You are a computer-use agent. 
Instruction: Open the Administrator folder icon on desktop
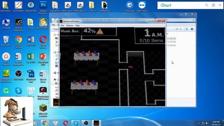pos(6,7)
